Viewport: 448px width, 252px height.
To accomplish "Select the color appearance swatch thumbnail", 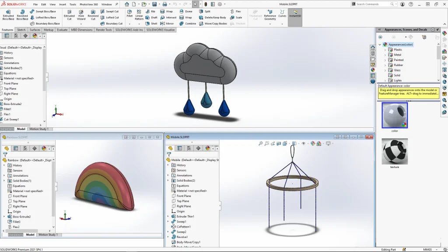I will click(394, 115).
